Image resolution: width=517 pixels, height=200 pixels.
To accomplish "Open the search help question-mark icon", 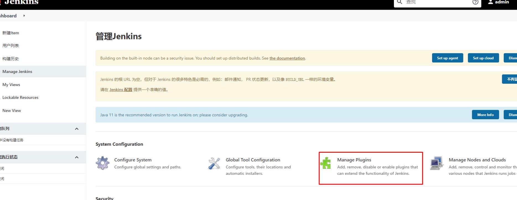I will (x=475, y=2).
